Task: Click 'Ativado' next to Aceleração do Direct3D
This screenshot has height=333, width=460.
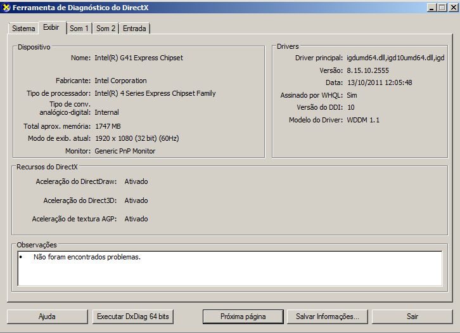Action: 136,200
